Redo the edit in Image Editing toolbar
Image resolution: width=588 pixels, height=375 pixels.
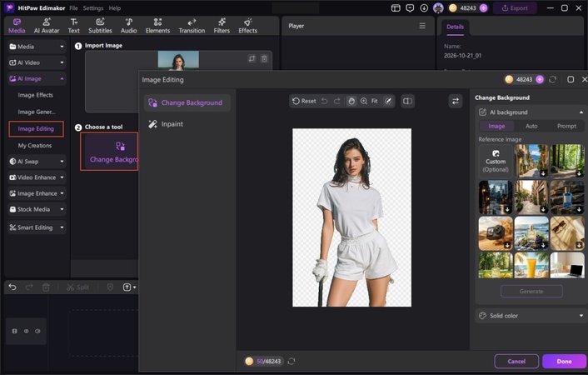point(337,101)
